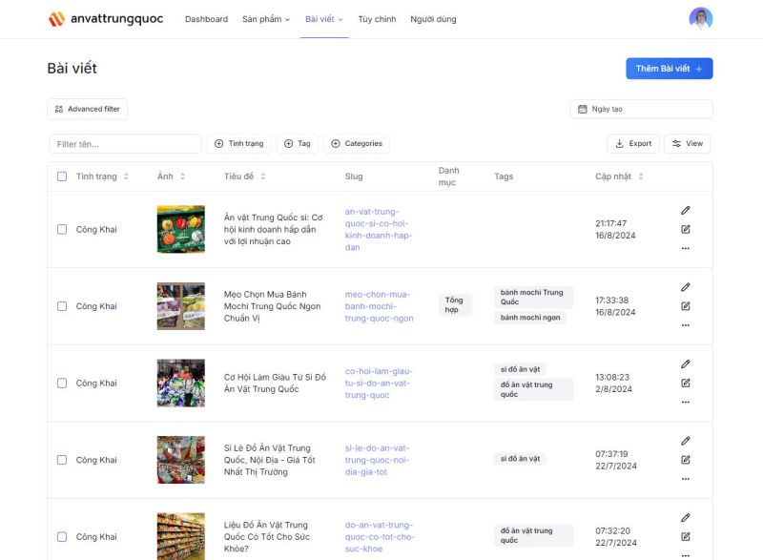
Task: Open the user avatar profile menu
Action: coord(700,19)
